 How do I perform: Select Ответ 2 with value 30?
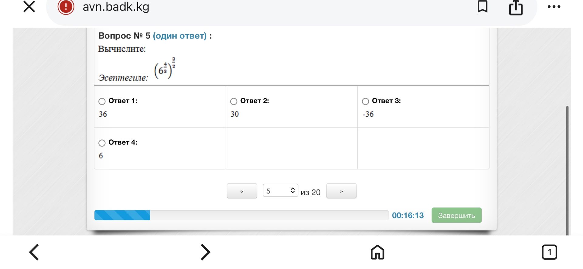(x=234, y=101)
